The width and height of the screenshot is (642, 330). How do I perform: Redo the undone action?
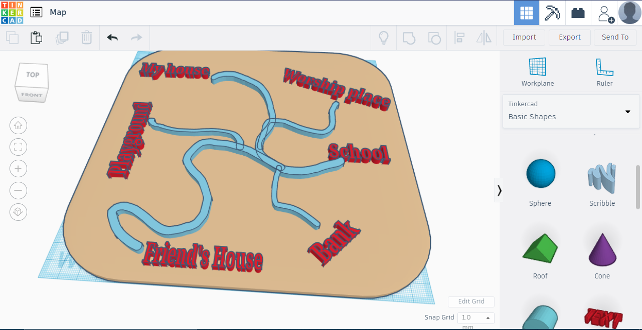(x=136, y=37)
